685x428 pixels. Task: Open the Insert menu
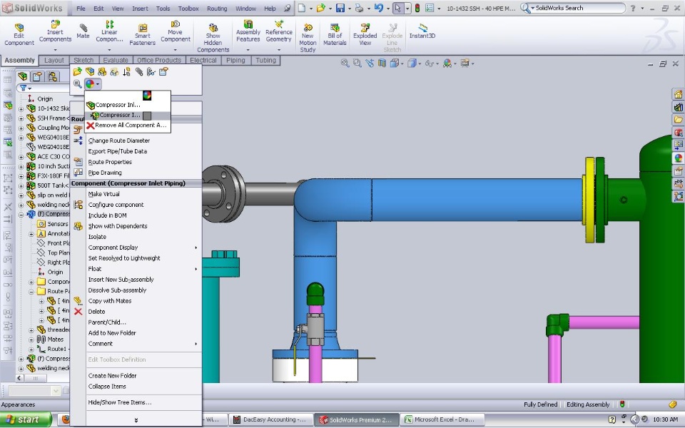pyautogui.click(x=141, y=9)
